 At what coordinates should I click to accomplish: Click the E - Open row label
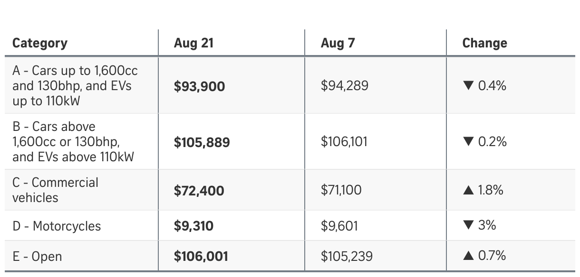37,257
